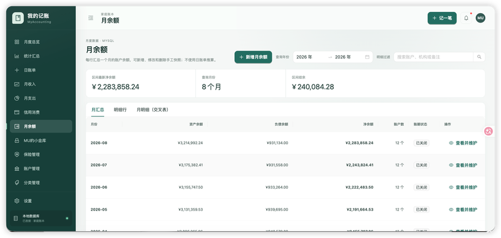Screen dimensions: 501x238
Task: Click the search magnifier button
Action: pos(479,57)
